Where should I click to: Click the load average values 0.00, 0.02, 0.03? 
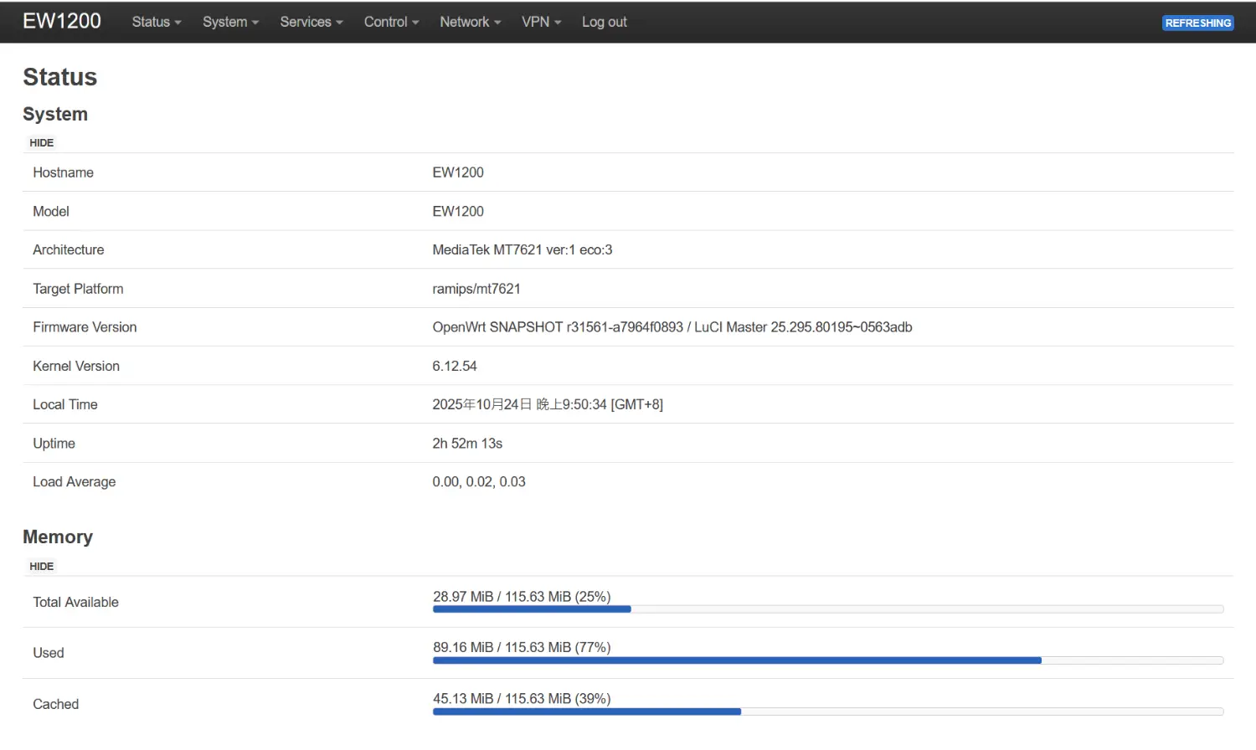click(479, 482)
